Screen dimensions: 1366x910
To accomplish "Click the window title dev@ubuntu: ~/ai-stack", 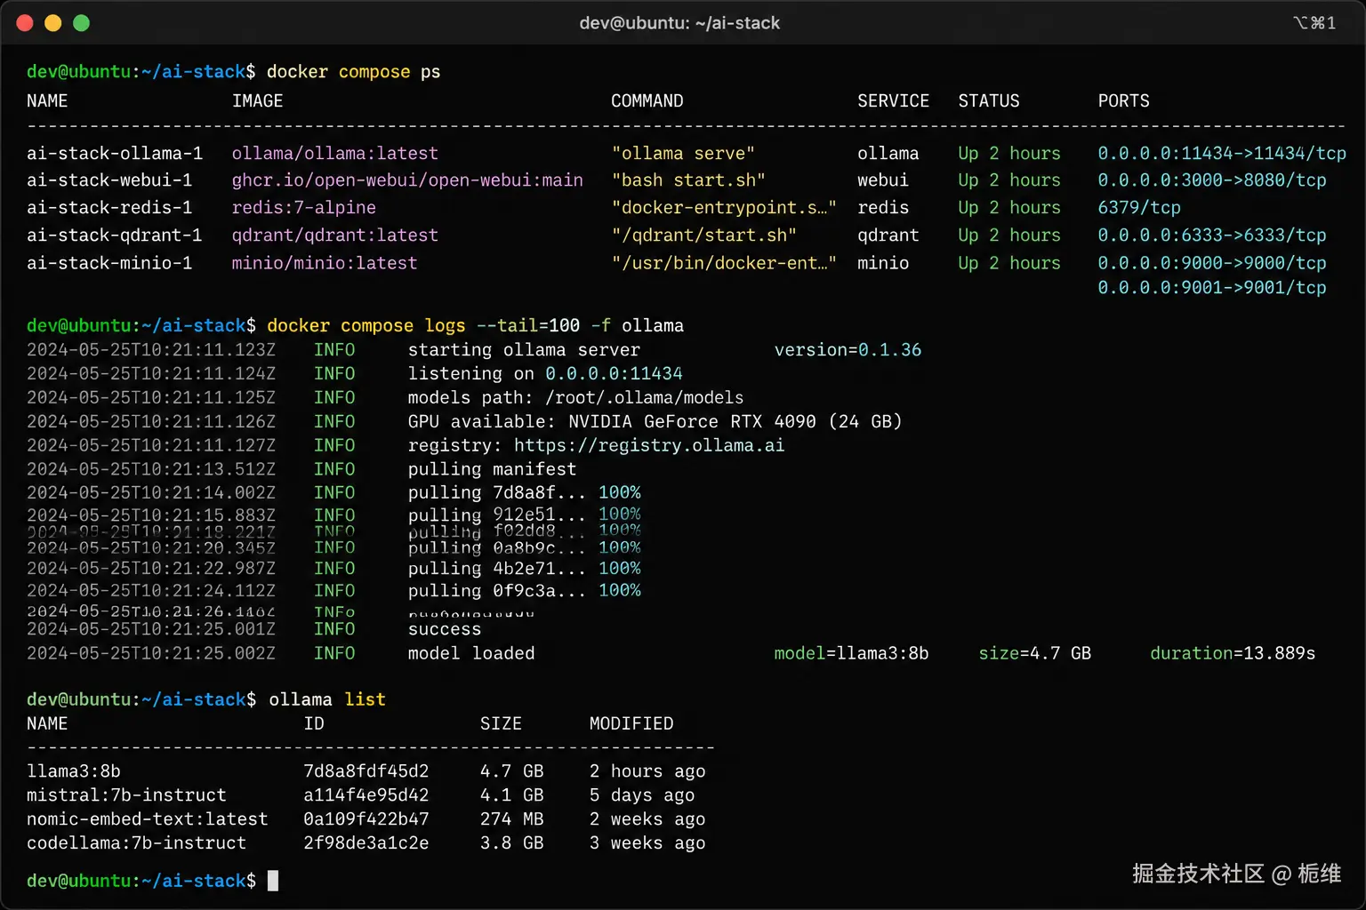I will click(679, 23).
